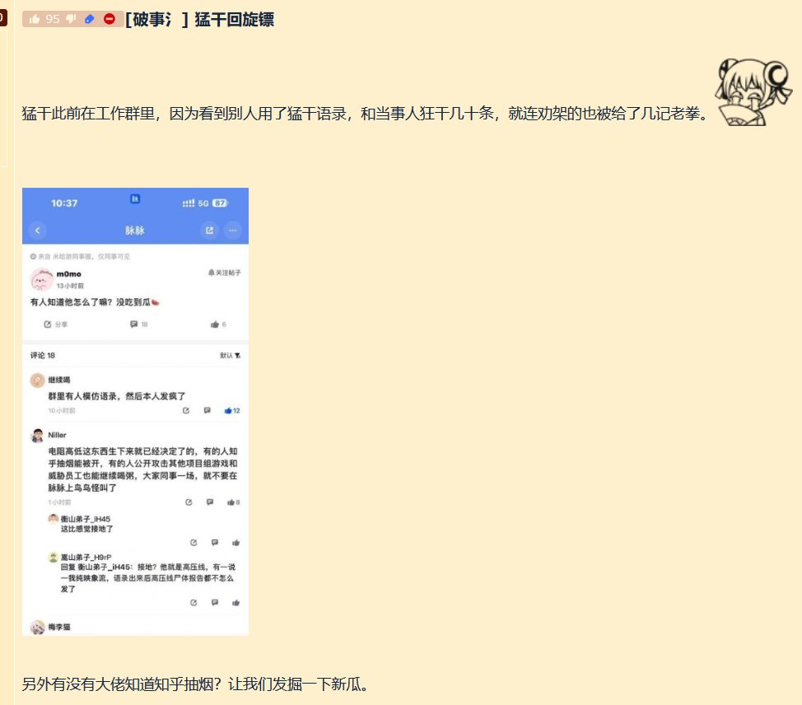Open the post title 猛干回旋镖

tap(233, 20)
